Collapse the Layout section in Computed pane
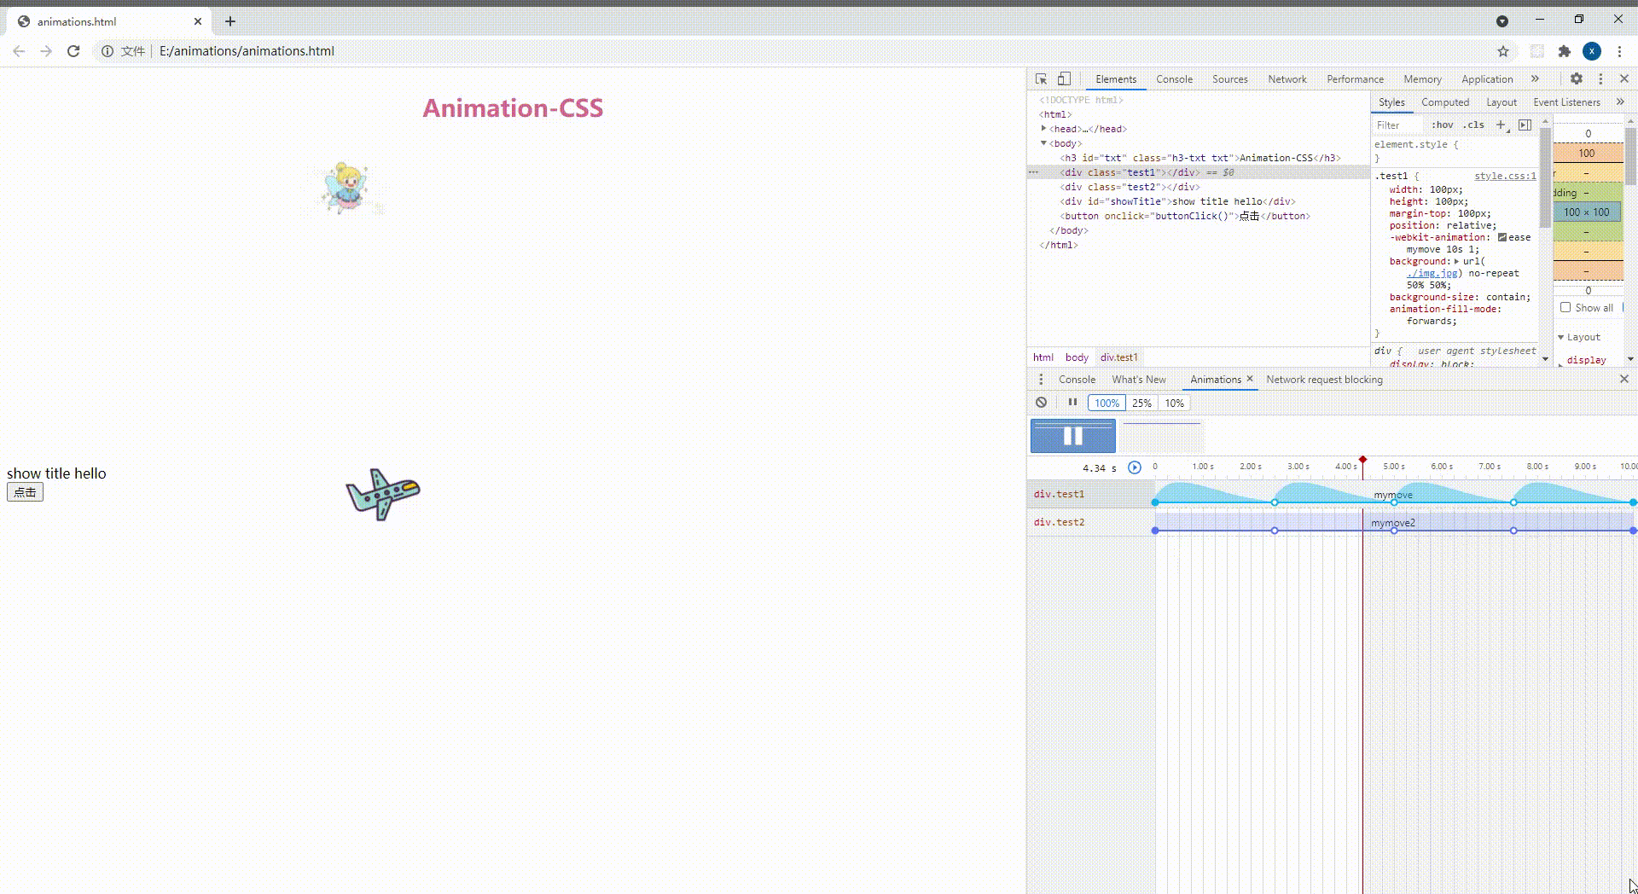Screen dimensions: 1638x894 [x=1561, y=337]
